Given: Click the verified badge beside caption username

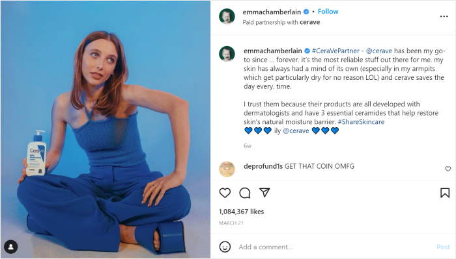Looking at the screenshot, I should [x=307, y=51].
